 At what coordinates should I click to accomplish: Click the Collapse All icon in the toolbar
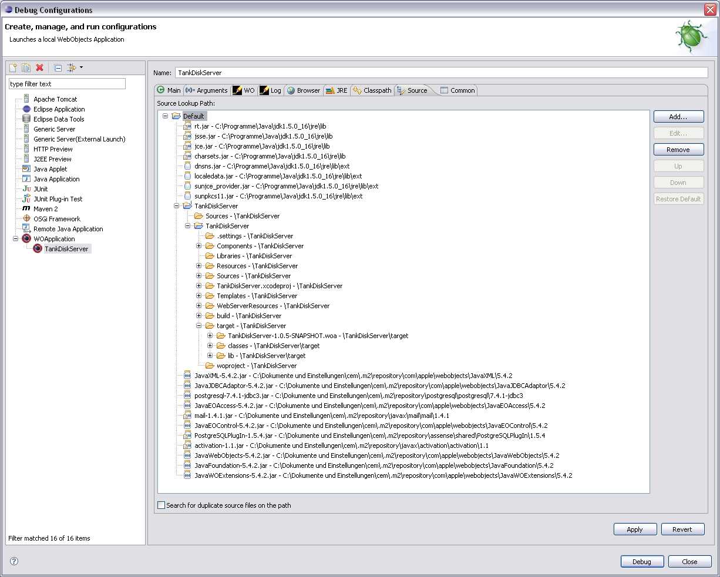58,68
